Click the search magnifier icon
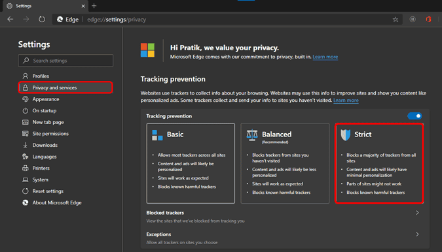This screenshot has width=442, height=252. pyautogui.click(x=26, y=61)
